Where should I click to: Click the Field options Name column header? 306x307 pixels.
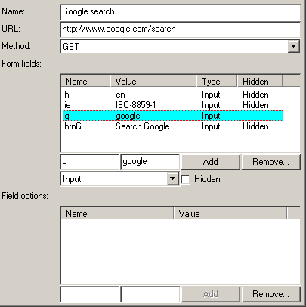coord(117,214)
